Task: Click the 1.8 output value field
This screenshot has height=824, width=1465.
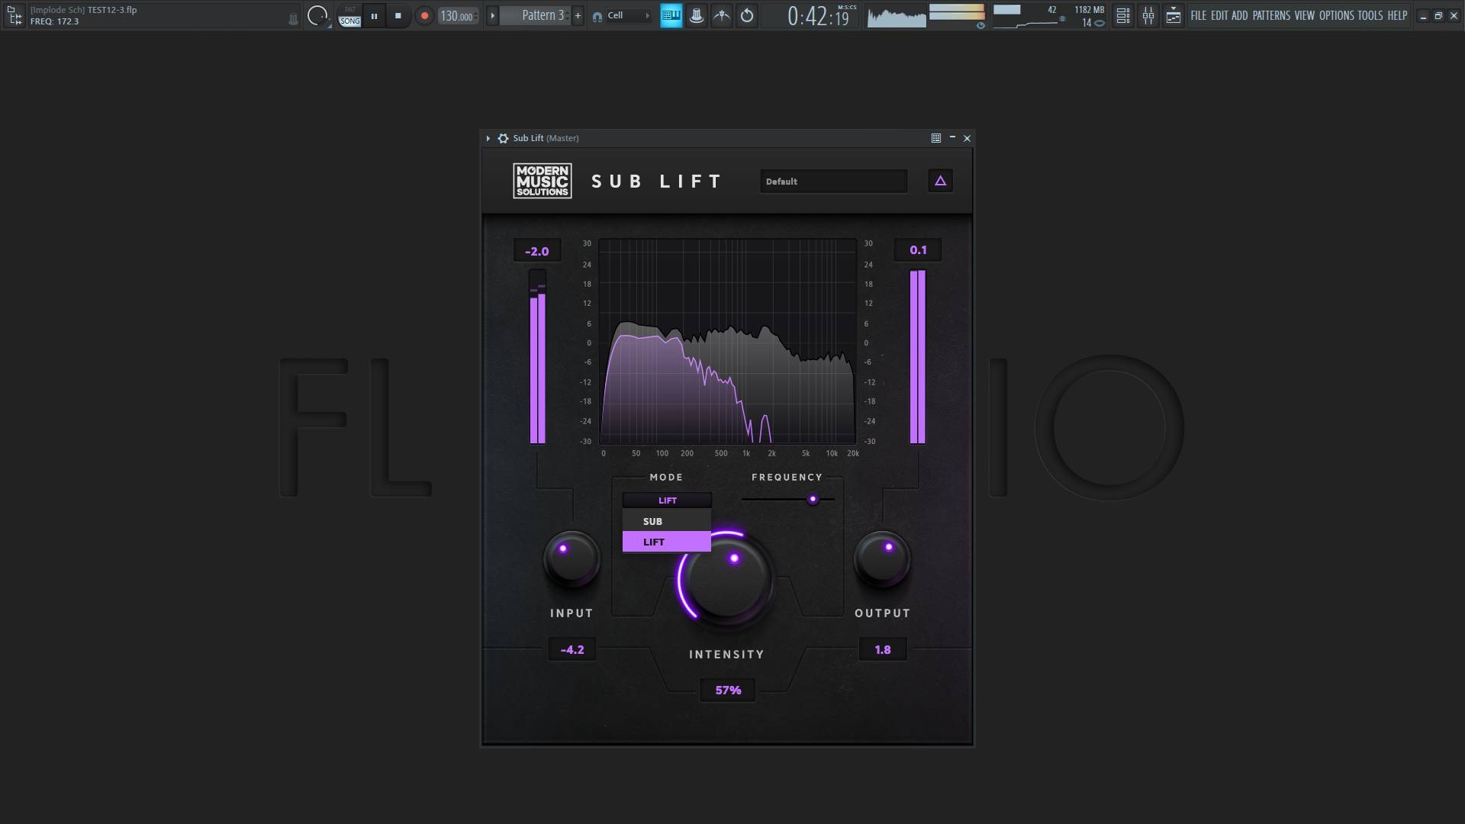Action: 883,650
